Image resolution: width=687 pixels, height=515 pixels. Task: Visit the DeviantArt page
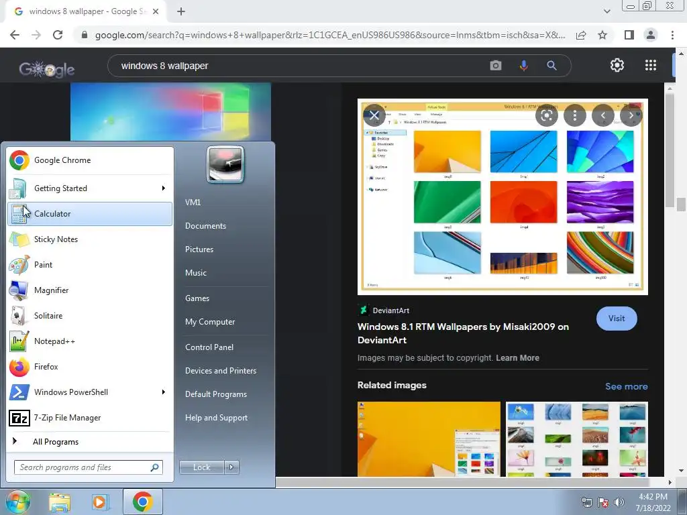pos(617,319)
